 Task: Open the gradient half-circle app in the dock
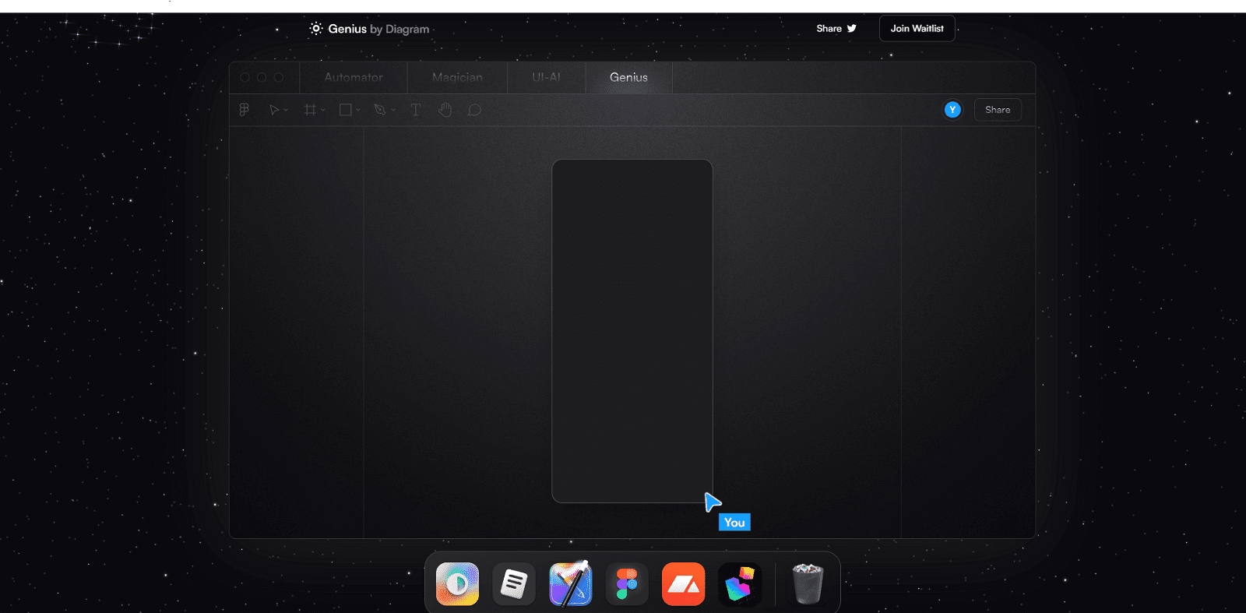(457, 584)
